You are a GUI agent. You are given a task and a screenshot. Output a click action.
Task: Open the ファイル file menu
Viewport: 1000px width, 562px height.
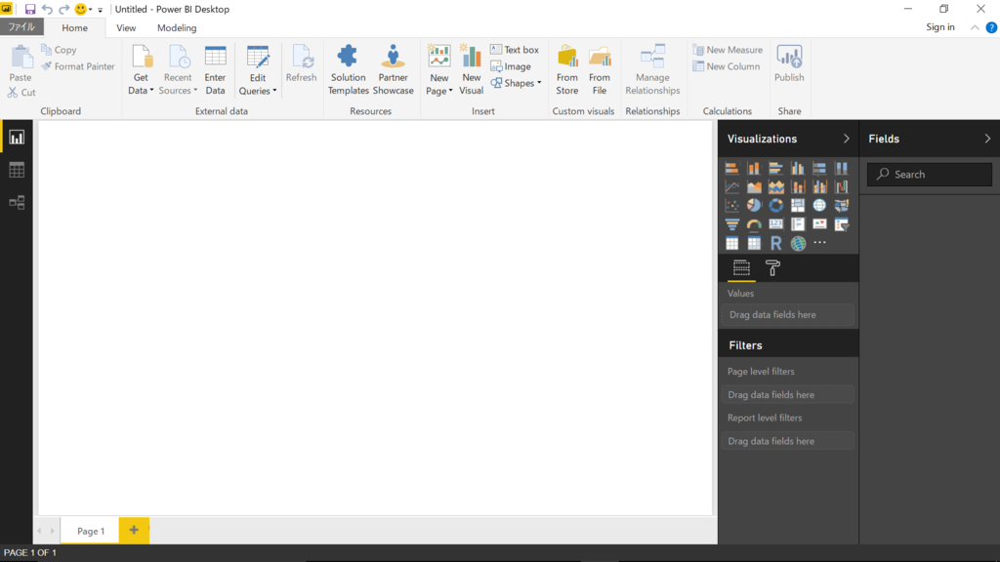coord(21,27)
